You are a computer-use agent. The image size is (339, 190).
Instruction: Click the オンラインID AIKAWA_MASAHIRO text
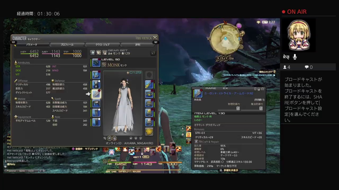130,143
